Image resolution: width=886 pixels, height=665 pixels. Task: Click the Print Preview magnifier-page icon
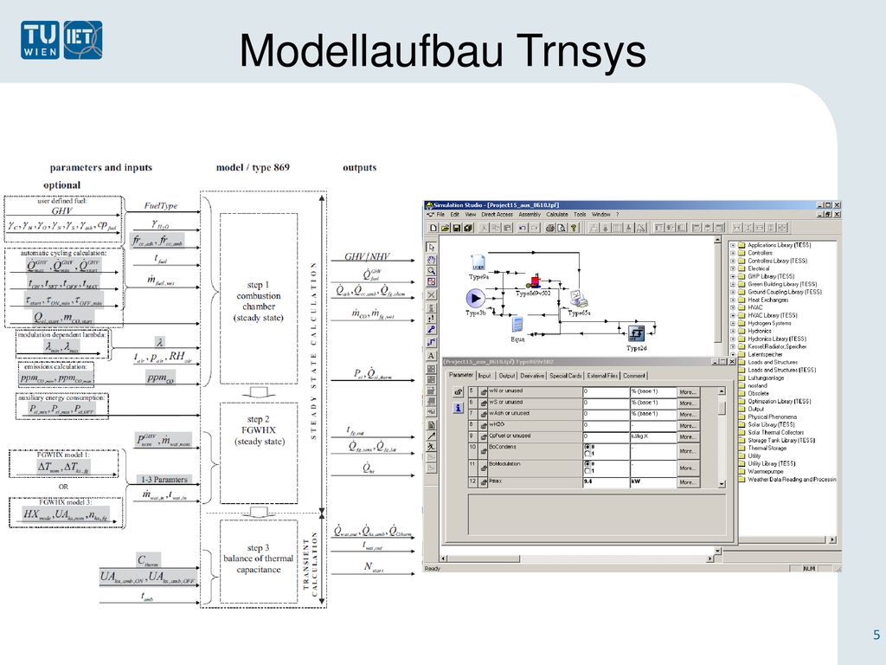[562, 228]
